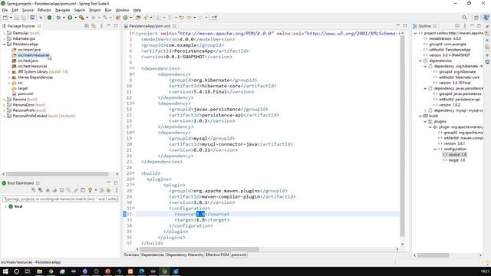Select the PersistenceApp/pom.xml editor tab
The height and width of the screenshot is (276, 491).
[x=150, y=26]
